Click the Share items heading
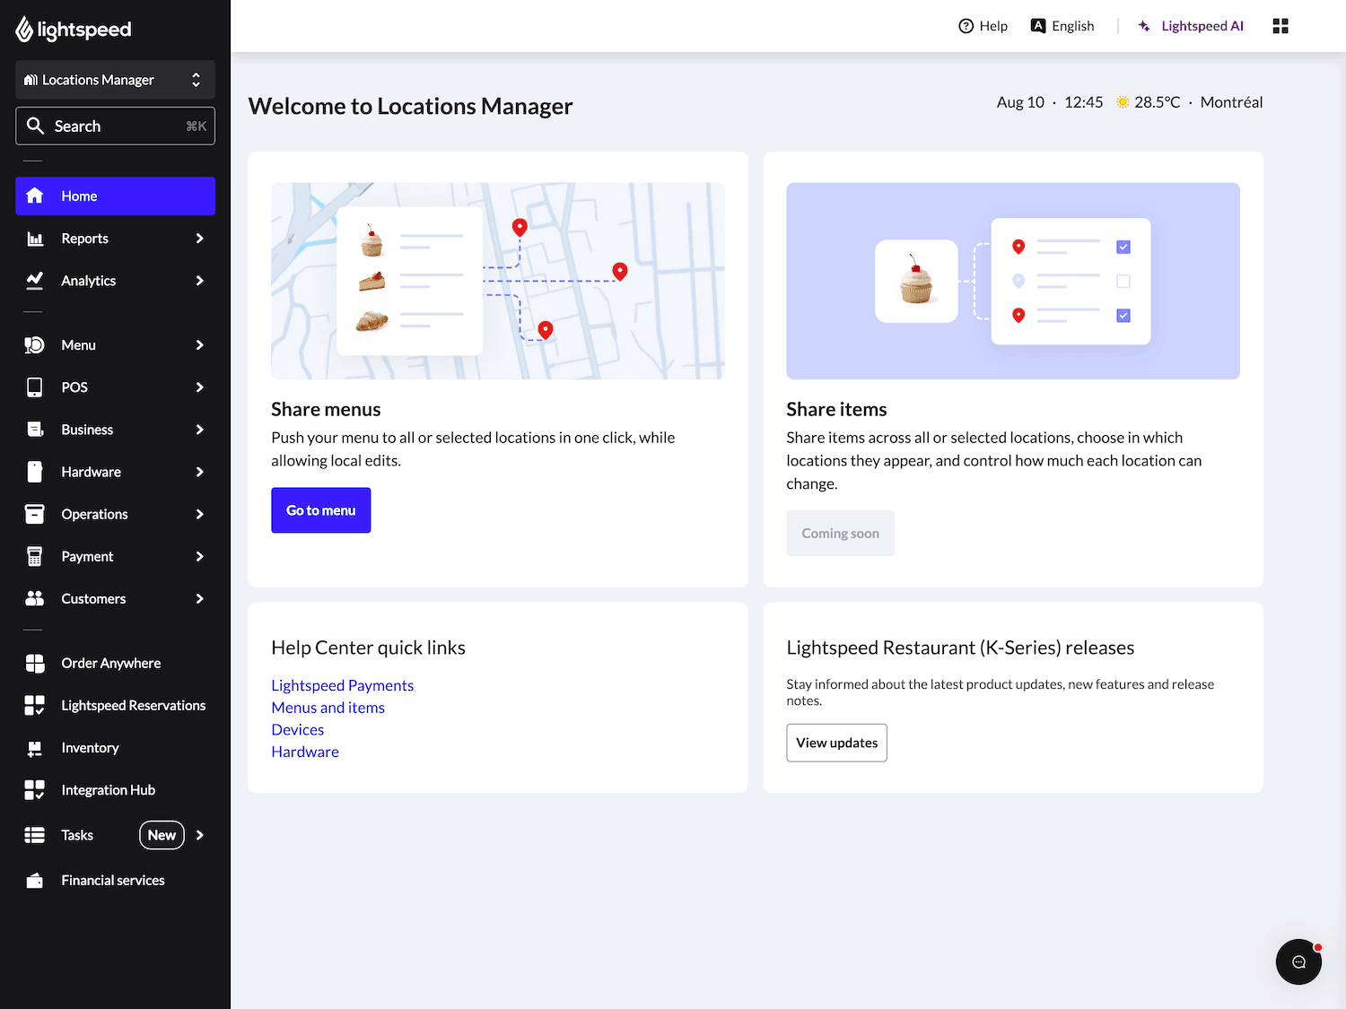This screenshot has height=1009, width=1346. pyautogui.click(x=836, y=409)
